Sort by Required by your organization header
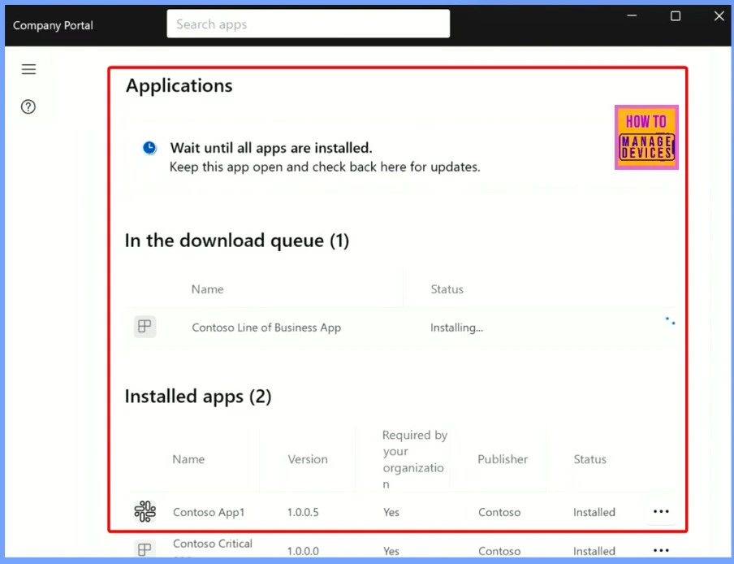734x564 pixels. [415, 459]
